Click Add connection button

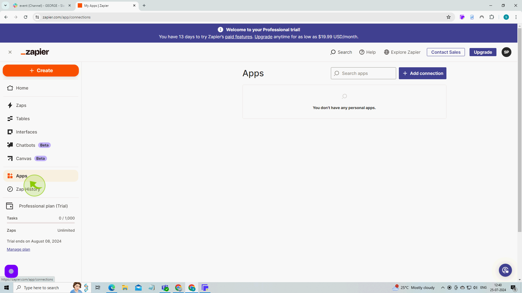(422, 73)
